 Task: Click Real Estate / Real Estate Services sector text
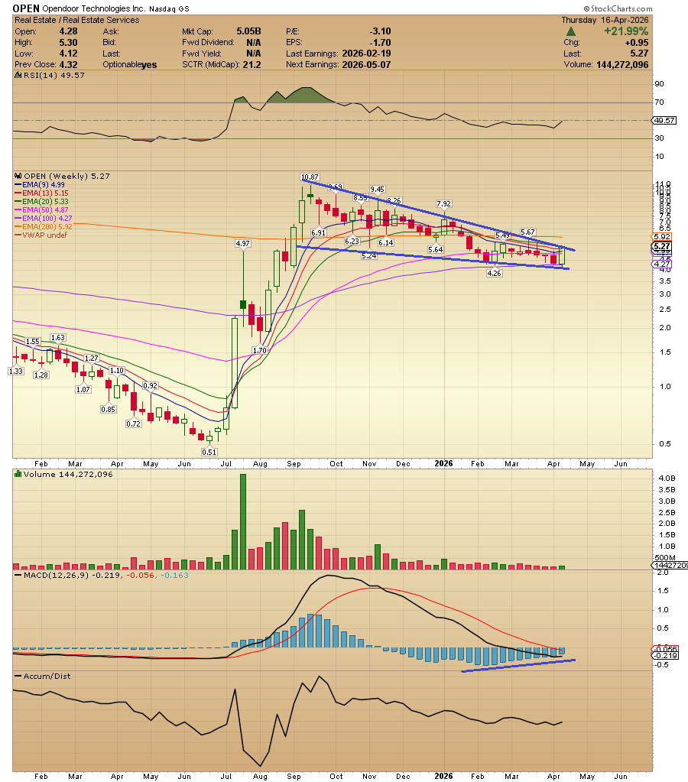[x=77, y=20]
